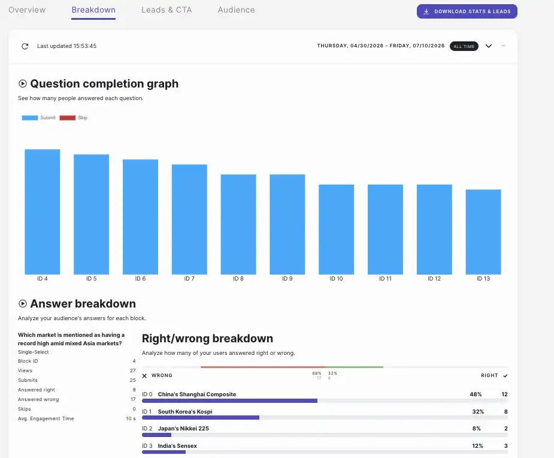Click the ID 9 bar in the graph
The image size is (554, 458).
point(287,224)
